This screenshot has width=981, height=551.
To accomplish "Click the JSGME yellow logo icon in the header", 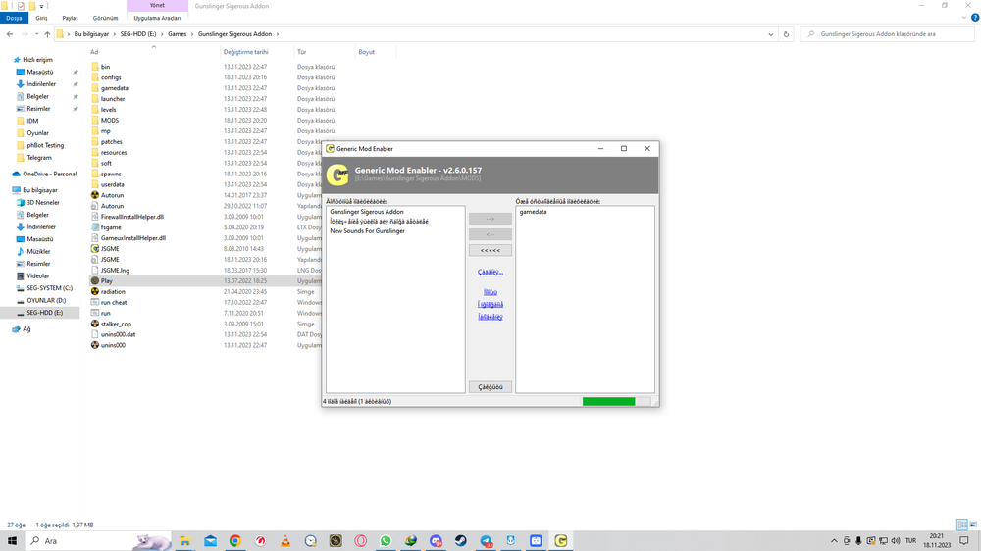I will [x=338, y=175].
